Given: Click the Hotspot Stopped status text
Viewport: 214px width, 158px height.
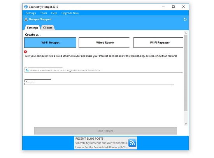Looking at the screenshot, I should tap(40, 19).
